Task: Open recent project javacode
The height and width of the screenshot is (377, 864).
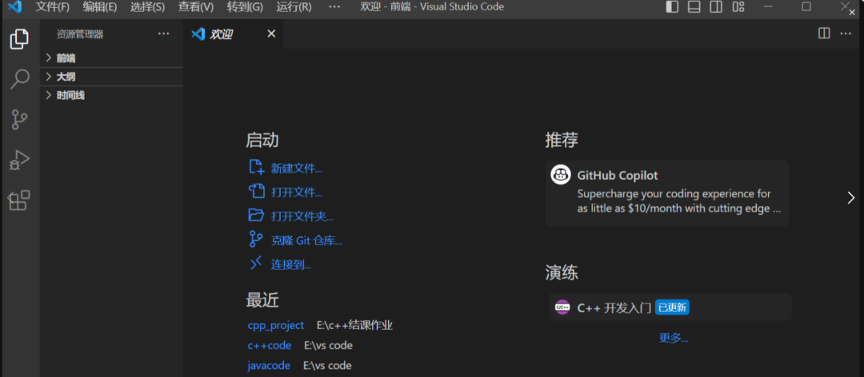Action: [x=269, y=366]
